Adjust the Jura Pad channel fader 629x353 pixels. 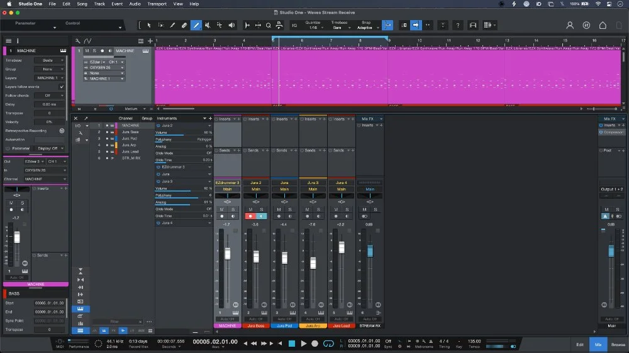pyautogui.click(x=284, y=258)
